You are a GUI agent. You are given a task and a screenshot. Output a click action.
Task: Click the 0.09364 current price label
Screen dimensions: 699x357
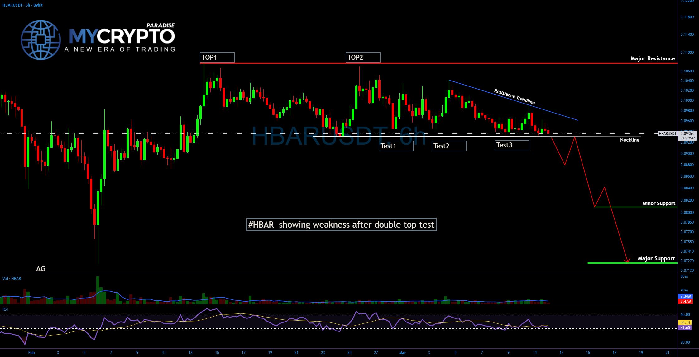click(x=687, y=134)
